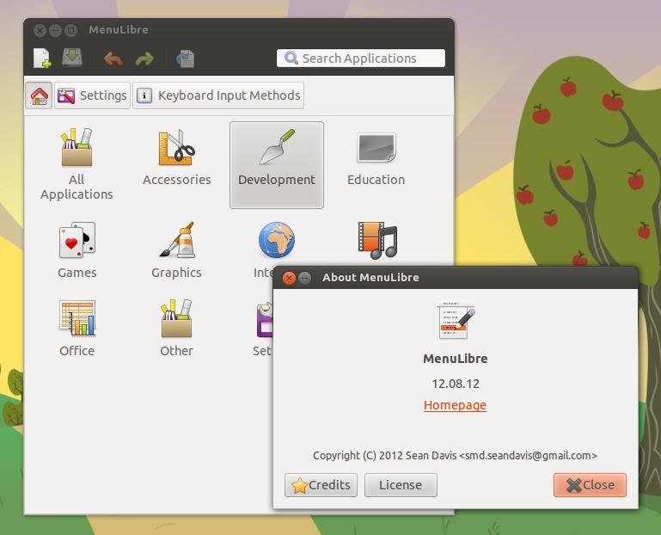The height and width of the screenshot is (535, 661).
Task: Open the Accessories category
Action: 176,157
